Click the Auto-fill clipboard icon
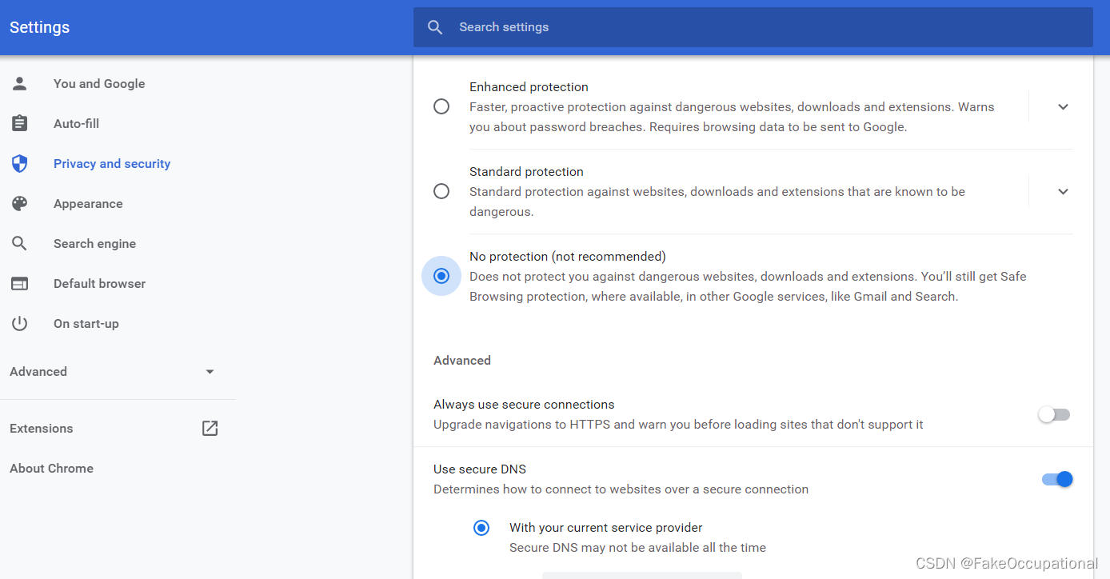Screen dimensions: 1110x579 click(x=20, y=123)
